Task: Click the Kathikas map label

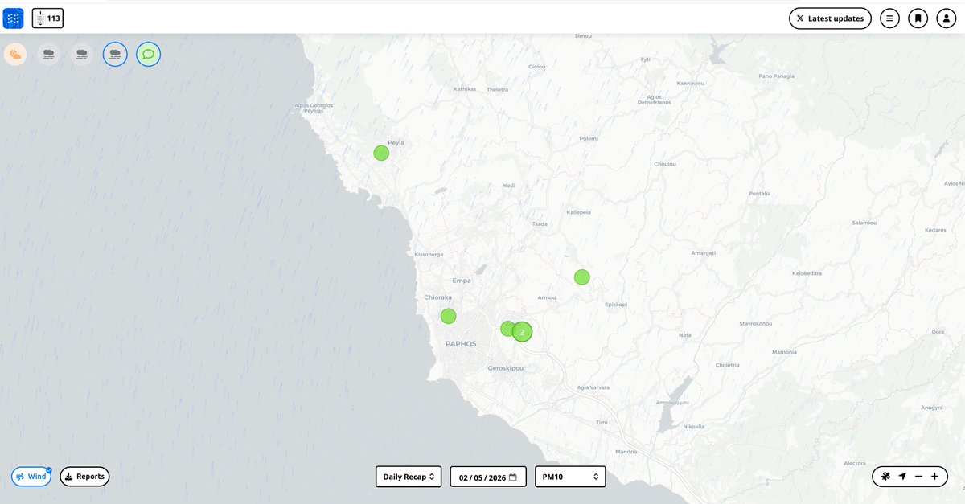Action: coord(465,89)
